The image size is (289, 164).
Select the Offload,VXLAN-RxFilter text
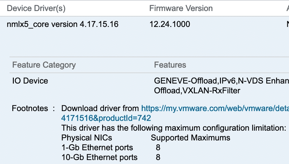click(197, 91)
